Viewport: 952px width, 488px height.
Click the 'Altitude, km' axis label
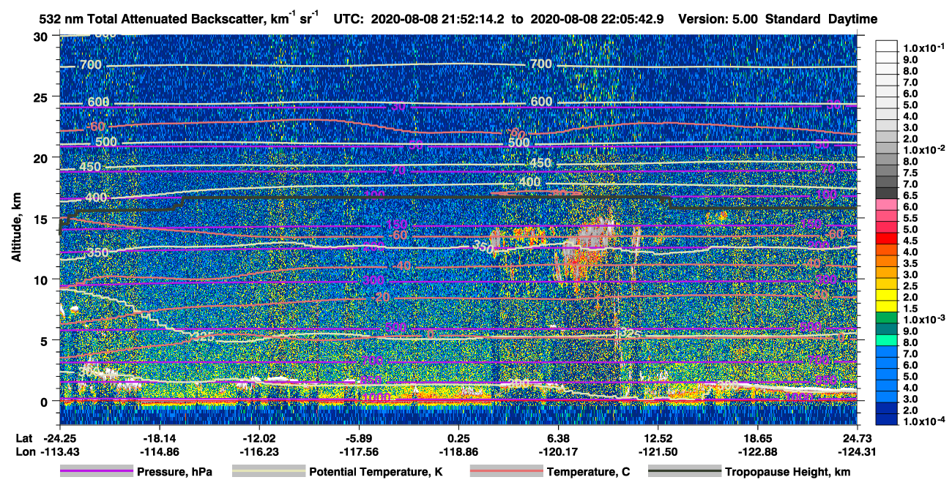click(15, 229)
